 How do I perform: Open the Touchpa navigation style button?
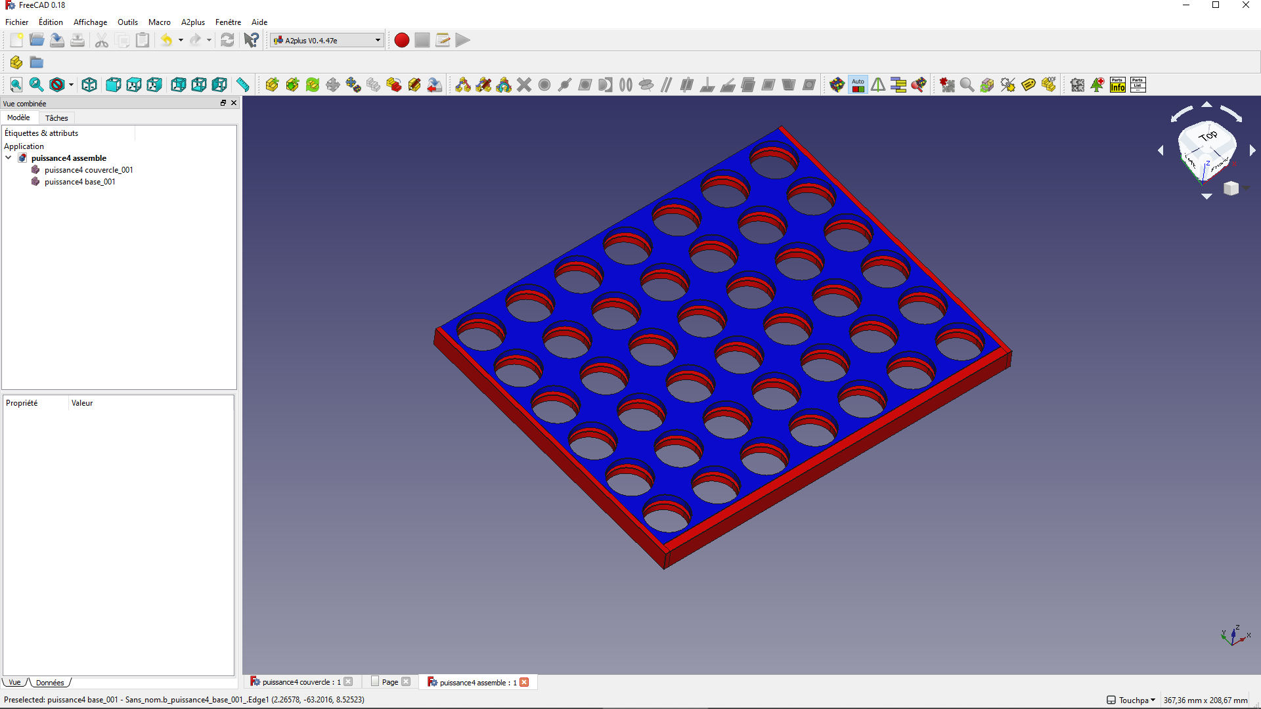coord(1131,700)
